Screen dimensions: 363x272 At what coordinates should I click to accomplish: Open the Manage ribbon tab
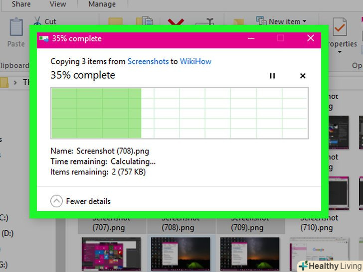102,4
